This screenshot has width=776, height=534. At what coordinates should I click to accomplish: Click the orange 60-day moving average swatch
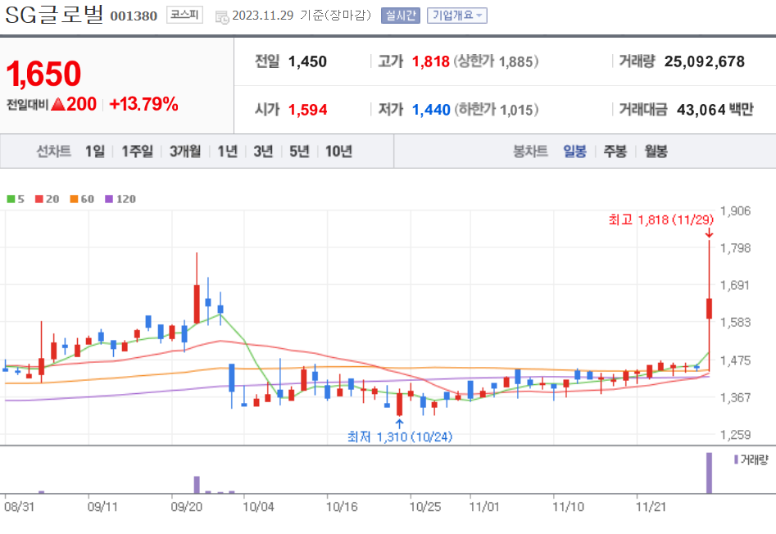click(x=74, y=199)
